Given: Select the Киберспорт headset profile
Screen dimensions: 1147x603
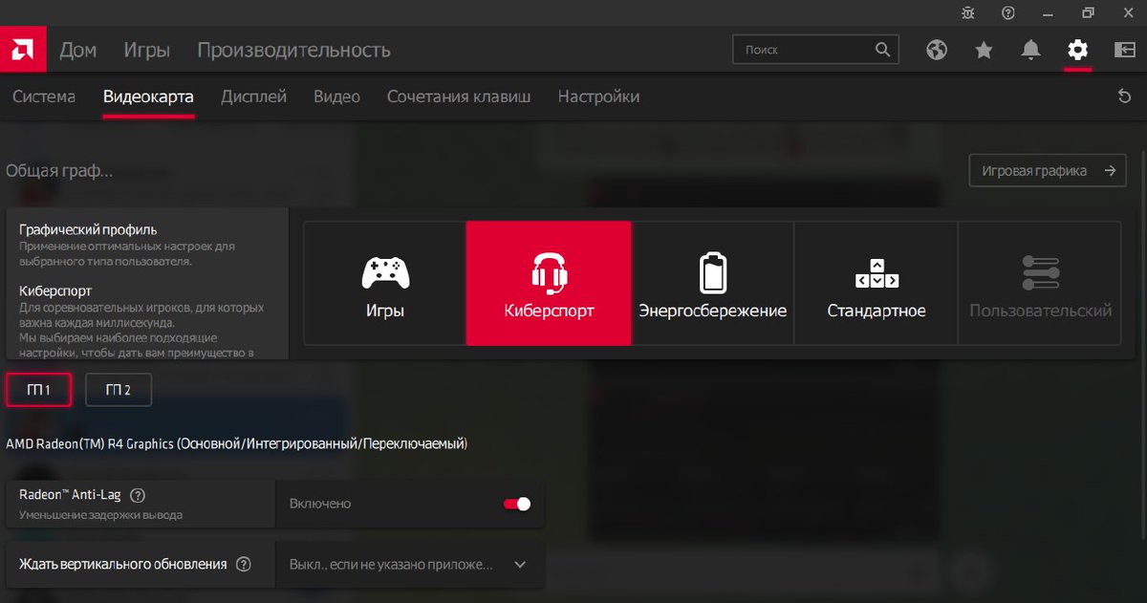Looking at the screenshot, I should [x=549, y=283].
